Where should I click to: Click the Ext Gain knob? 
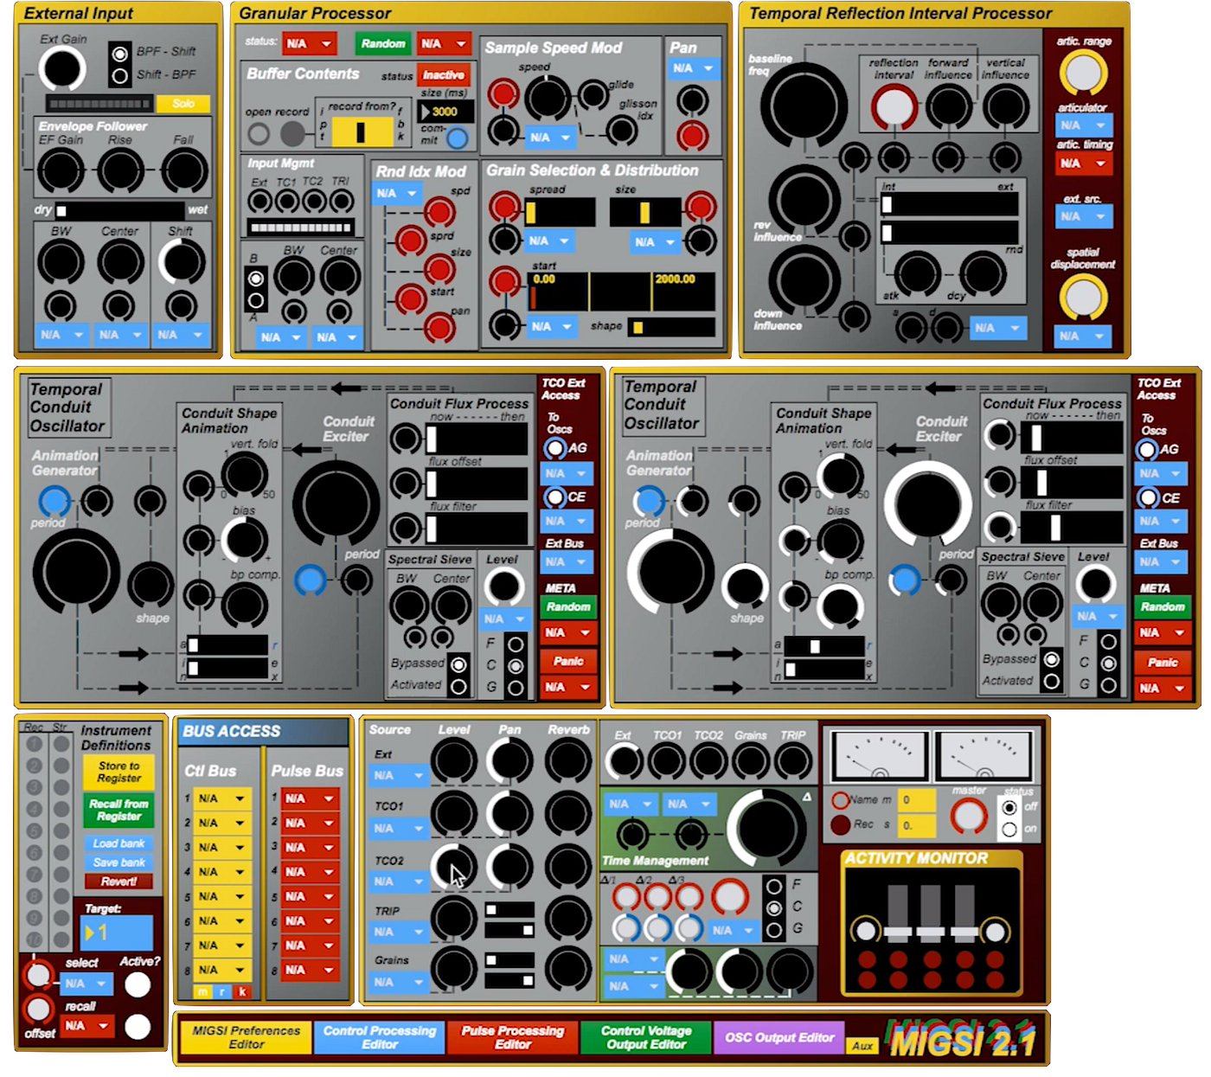(63, 68)
